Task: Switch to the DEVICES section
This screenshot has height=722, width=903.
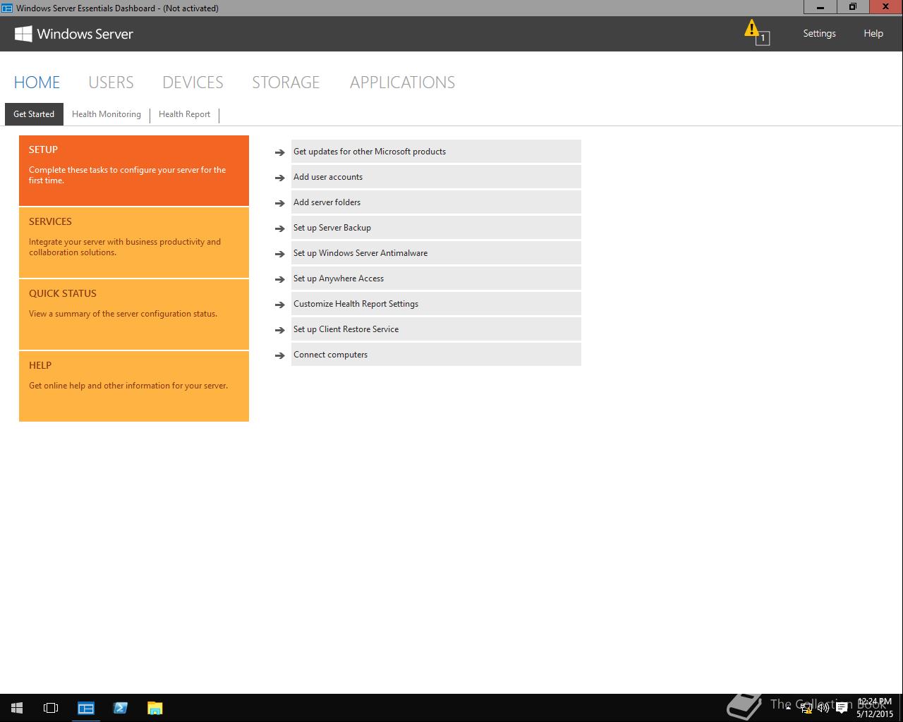Action: 193,82
